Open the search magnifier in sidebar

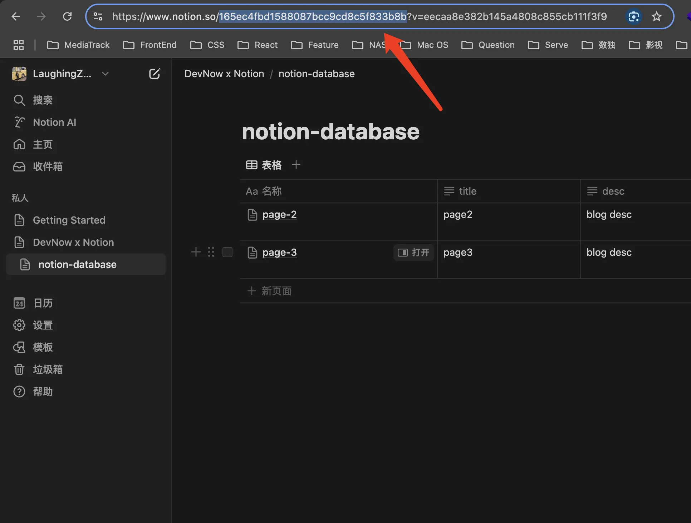click(19, 100)
